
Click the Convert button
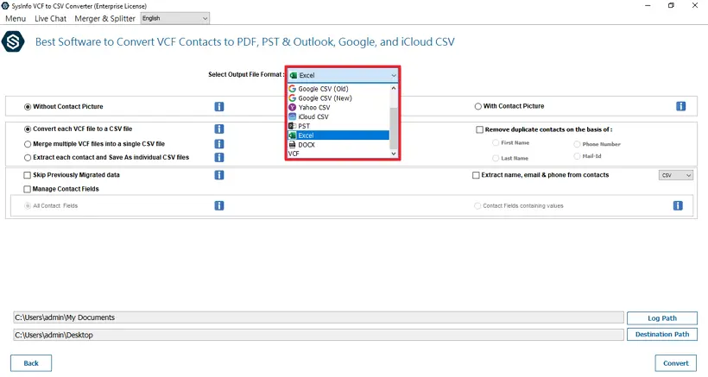click(675, 363)
